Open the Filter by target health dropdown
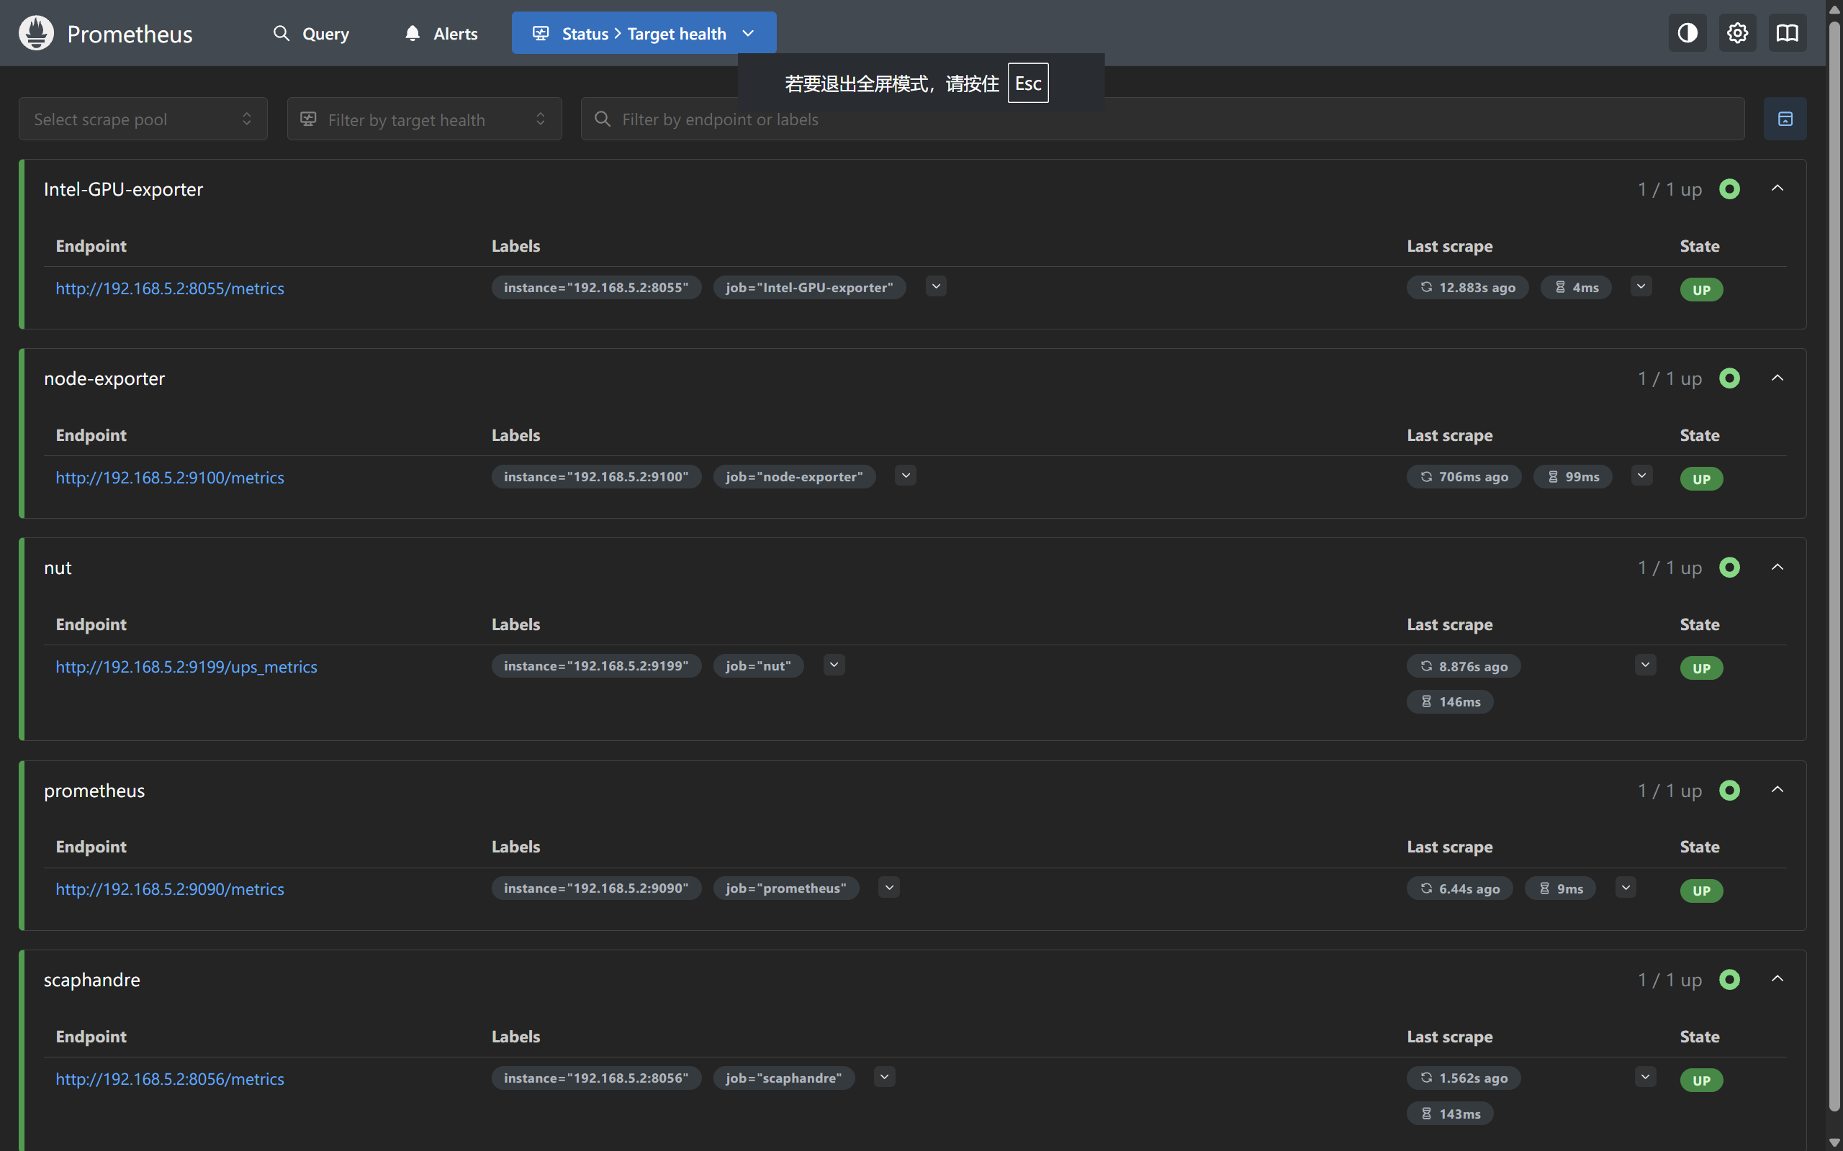Viewport: 1843px width, 1151px height. [x=424, y=119]
